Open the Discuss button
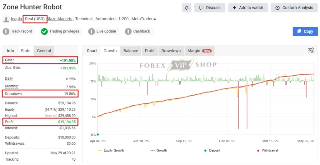320x165 pixels. coord(210,8)
